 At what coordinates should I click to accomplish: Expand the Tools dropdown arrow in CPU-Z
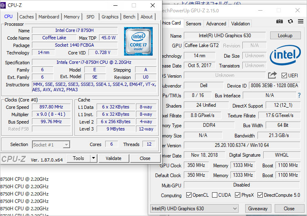(94, 158)
